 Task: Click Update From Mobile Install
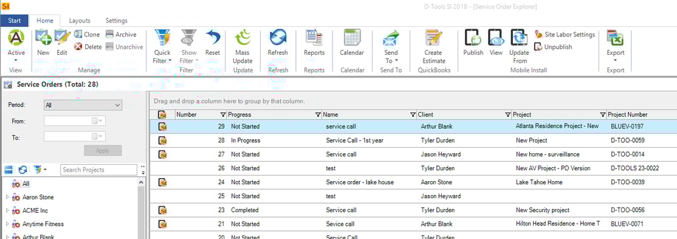(x=519, y=47)
